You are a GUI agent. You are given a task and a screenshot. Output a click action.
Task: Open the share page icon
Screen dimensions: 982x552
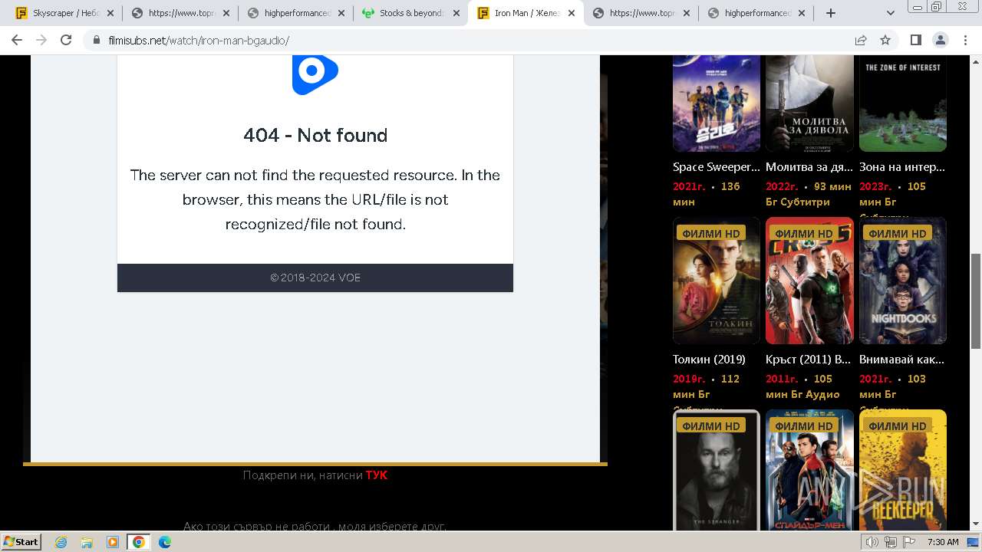(861, 40)
